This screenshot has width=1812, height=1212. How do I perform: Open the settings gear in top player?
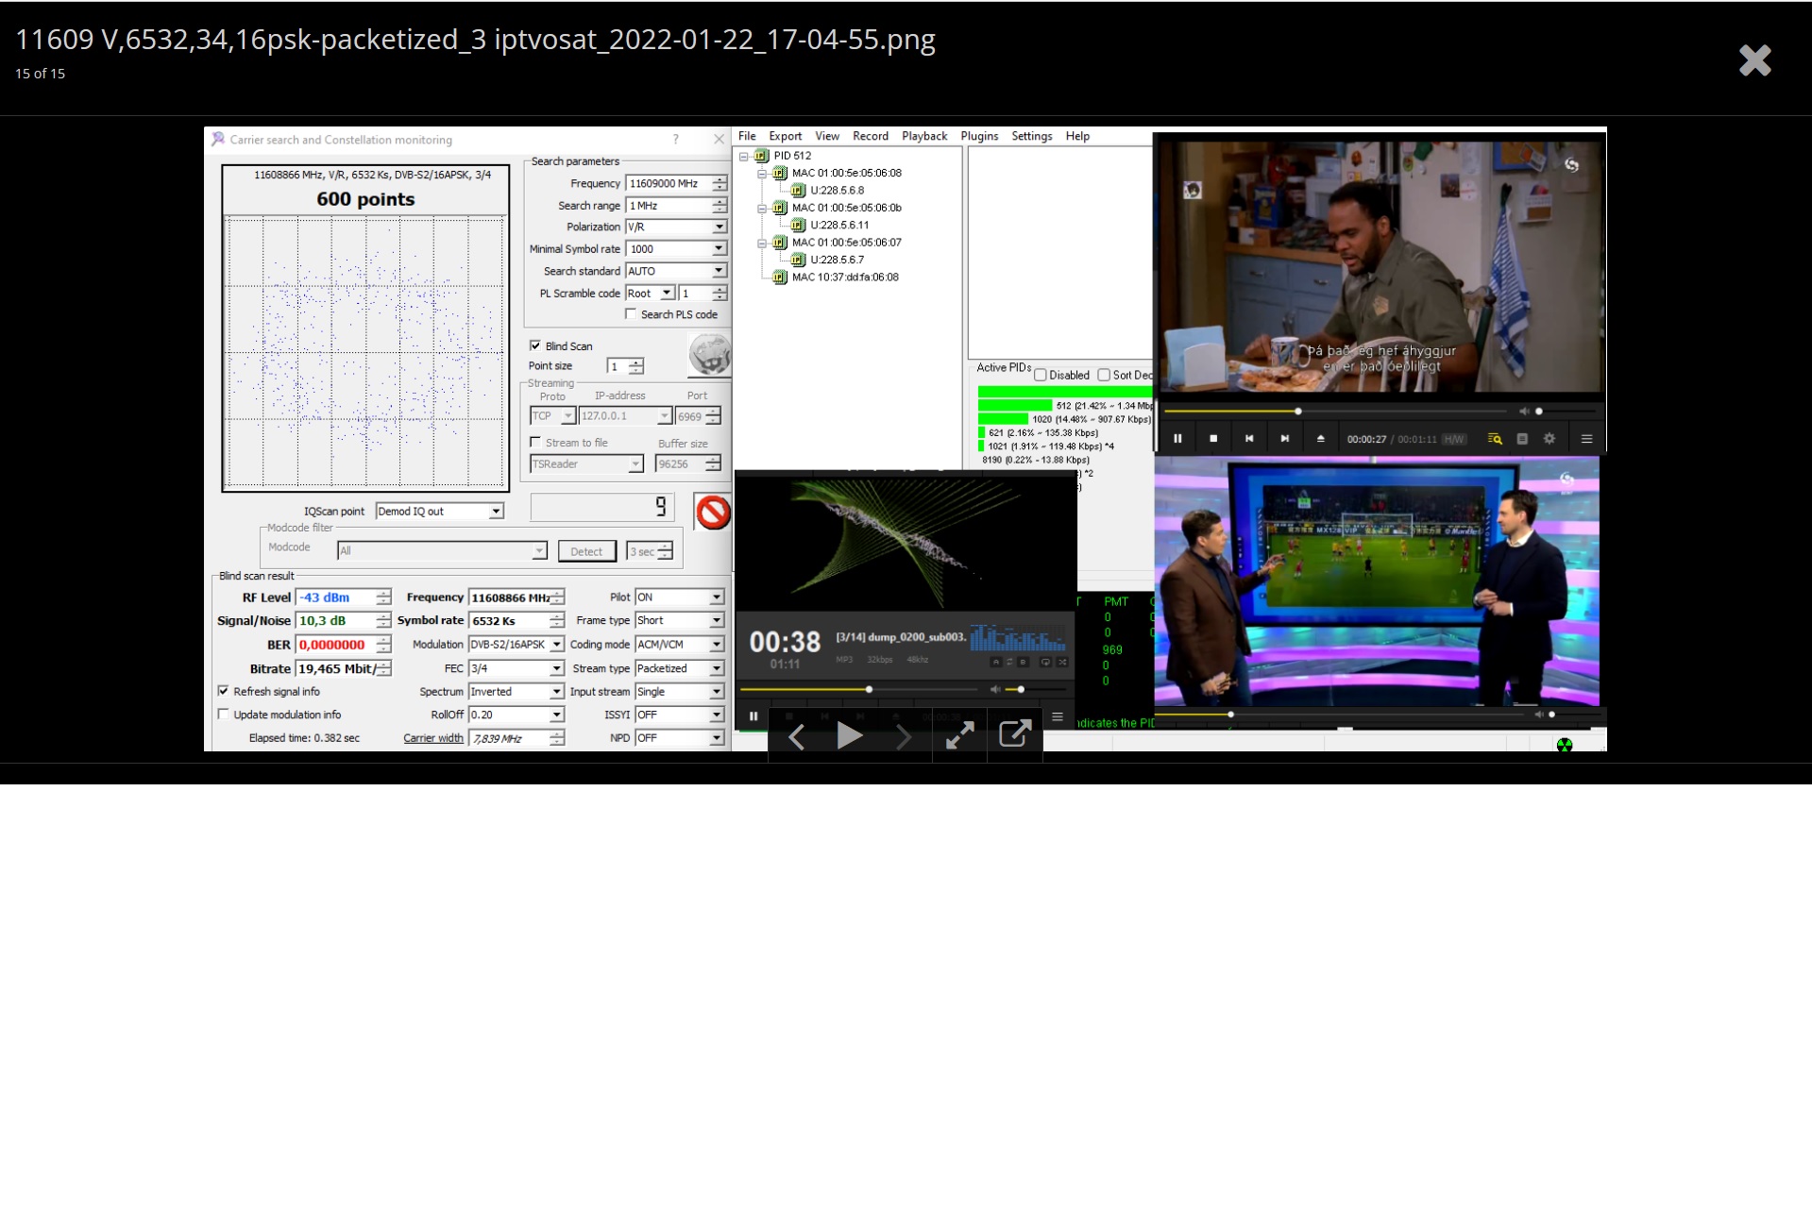(x=1549, y=439)
